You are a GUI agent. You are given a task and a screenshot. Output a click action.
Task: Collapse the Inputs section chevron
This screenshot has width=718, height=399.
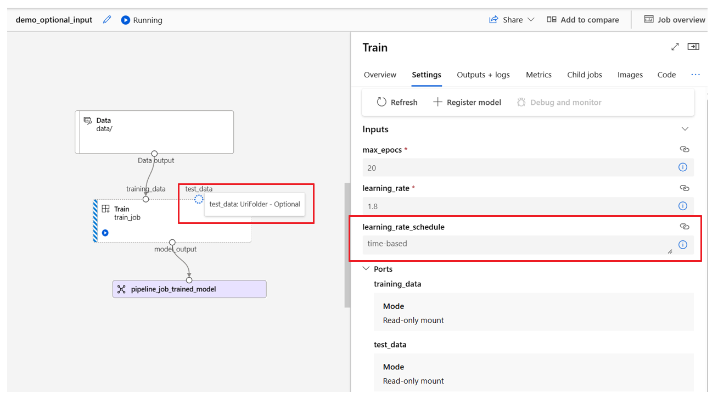[685, 129]
